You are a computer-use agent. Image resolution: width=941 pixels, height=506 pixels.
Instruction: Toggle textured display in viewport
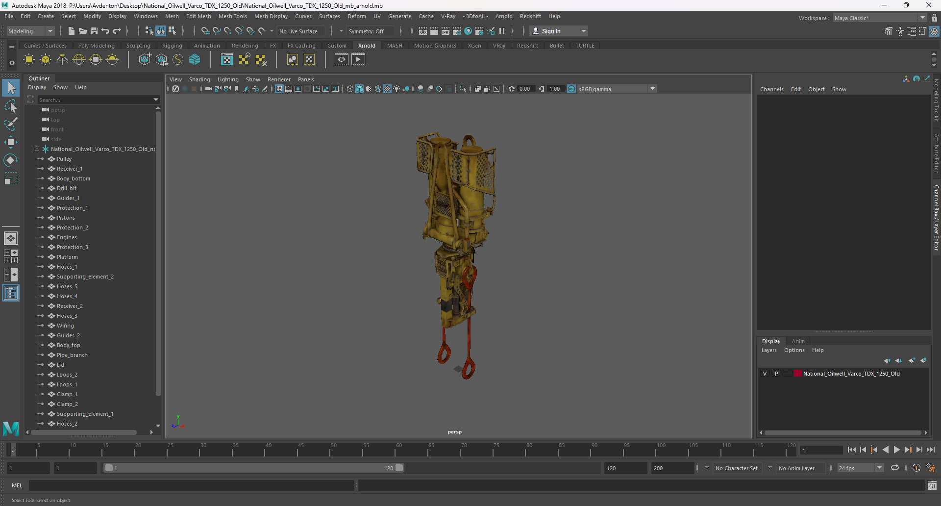(x=387, y=89)
